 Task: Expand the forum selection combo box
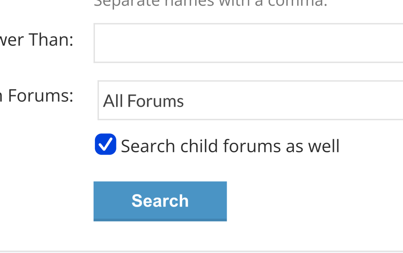[250, 100]
